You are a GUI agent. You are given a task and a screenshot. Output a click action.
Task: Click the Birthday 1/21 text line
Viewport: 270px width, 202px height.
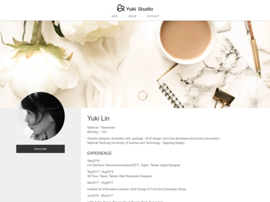click(x=97, y=132)
